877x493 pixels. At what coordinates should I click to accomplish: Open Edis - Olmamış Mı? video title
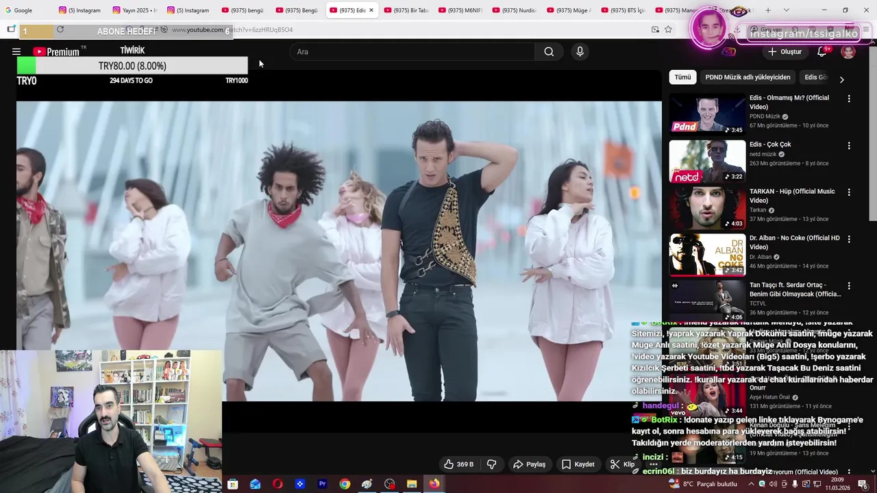(789, 102)
